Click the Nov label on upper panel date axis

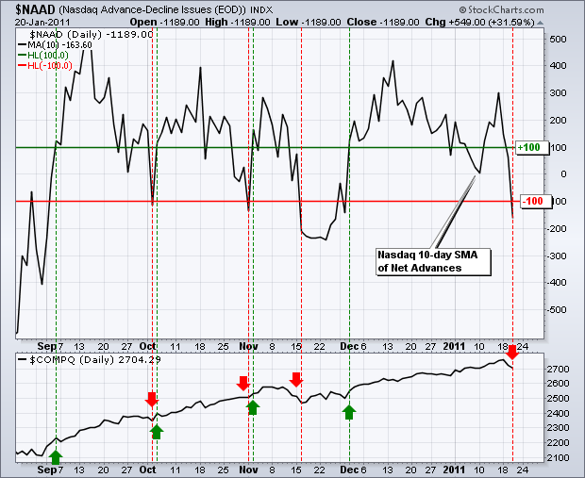pos(248,346)
